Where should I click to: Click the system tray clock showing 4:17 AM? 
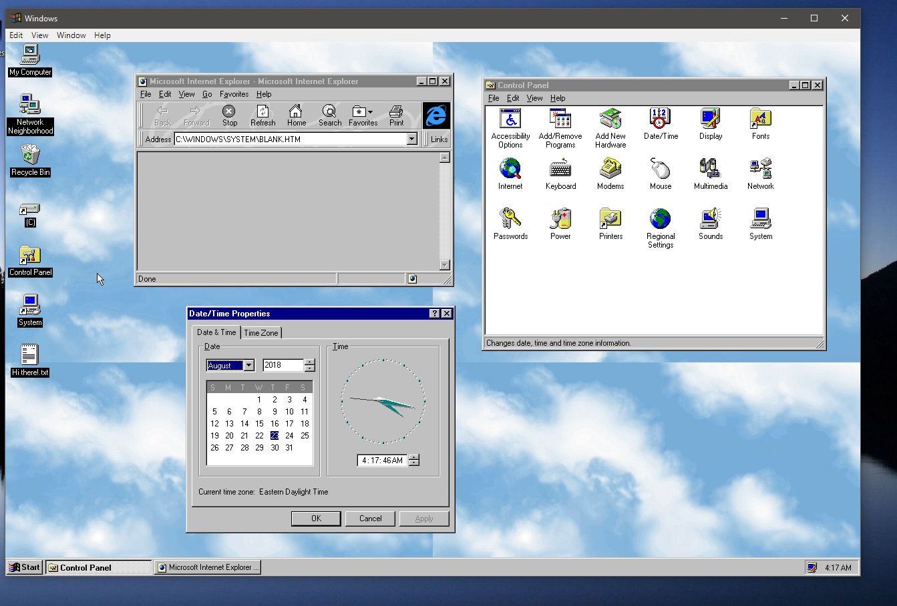838,568
